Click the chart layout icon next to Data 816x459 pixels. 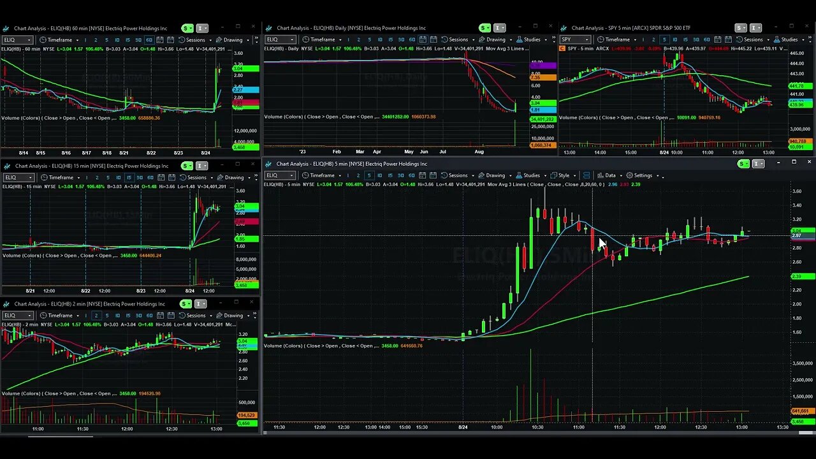586,175
